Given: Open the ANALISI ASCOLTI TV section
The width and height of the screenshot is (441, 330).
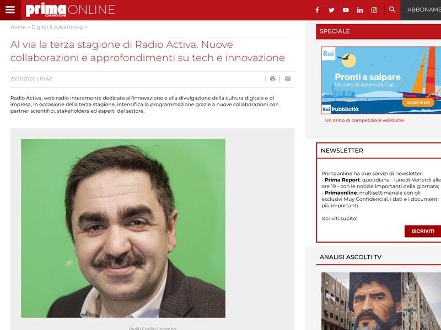Looking at the screenshot, I should [x=351, y=257].
